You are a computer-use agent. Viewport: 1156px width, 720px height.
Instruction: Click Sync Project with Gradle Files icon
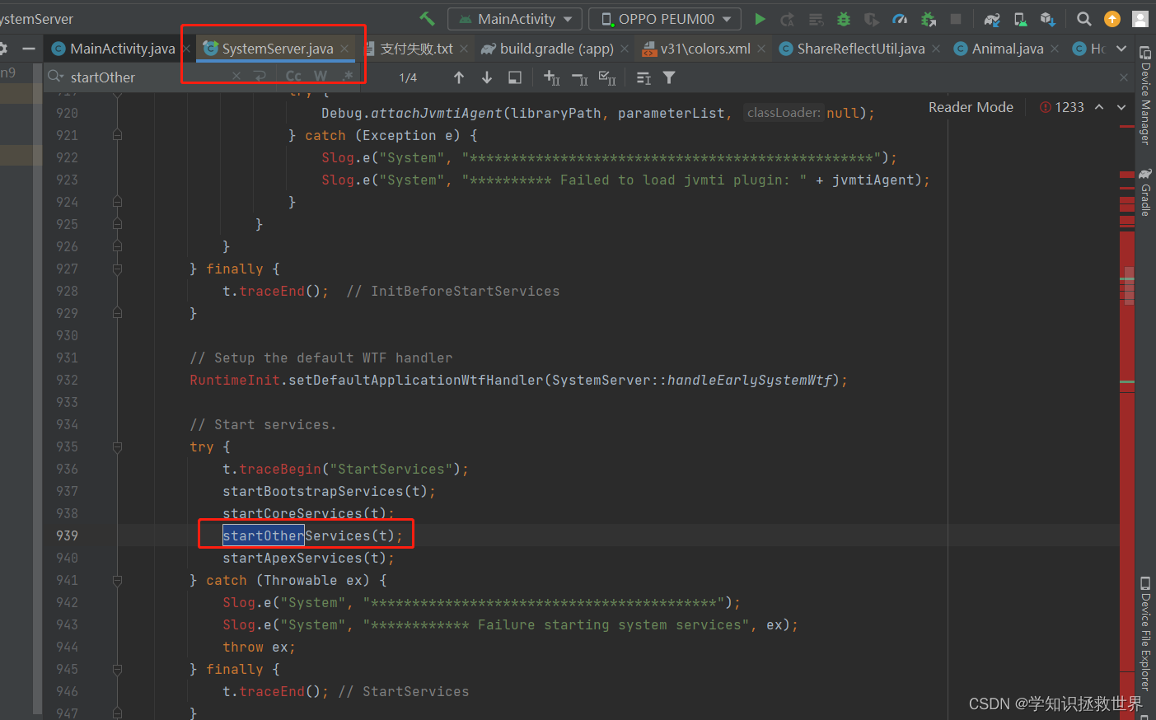click(x=992, y=18)
